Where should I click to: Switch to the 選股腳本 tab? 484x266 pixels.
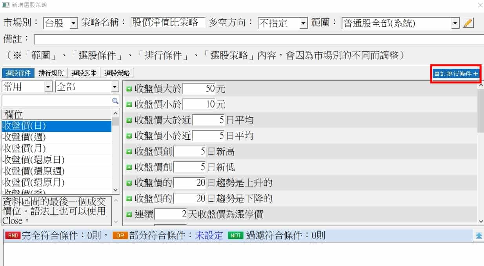click(84, 73)
